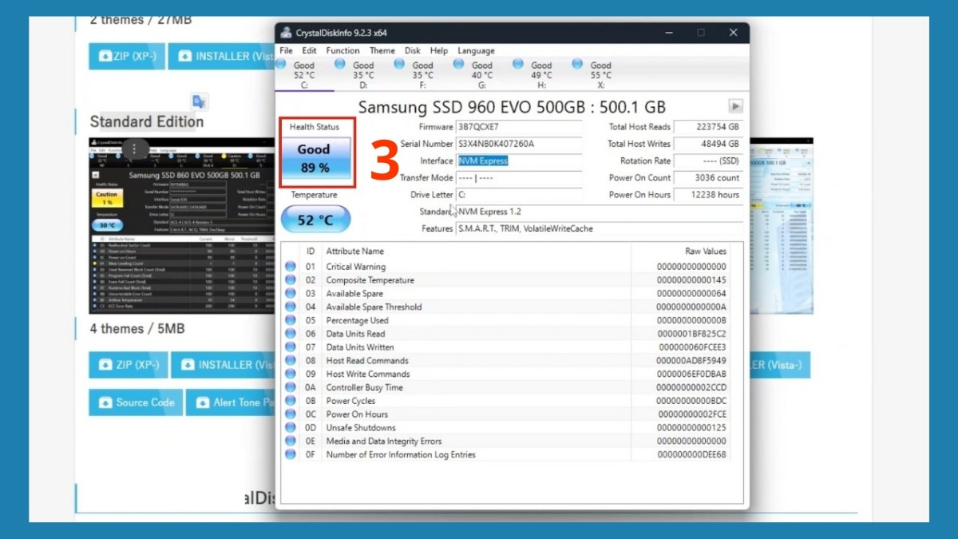Viewport: 958px width, 539px height.
Task: Click the play arrow to switch drives
Action: tap(734, 105)
